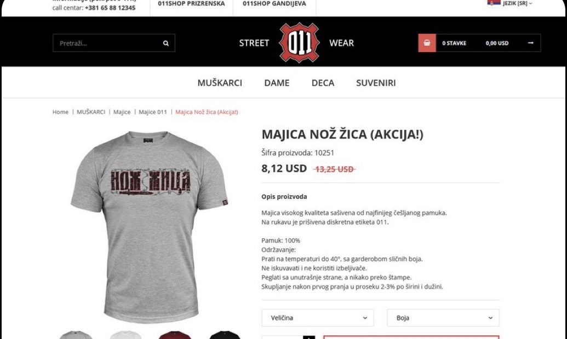Click the 011 Street Wear logo
567x339 pixels.
pos(300,43)
